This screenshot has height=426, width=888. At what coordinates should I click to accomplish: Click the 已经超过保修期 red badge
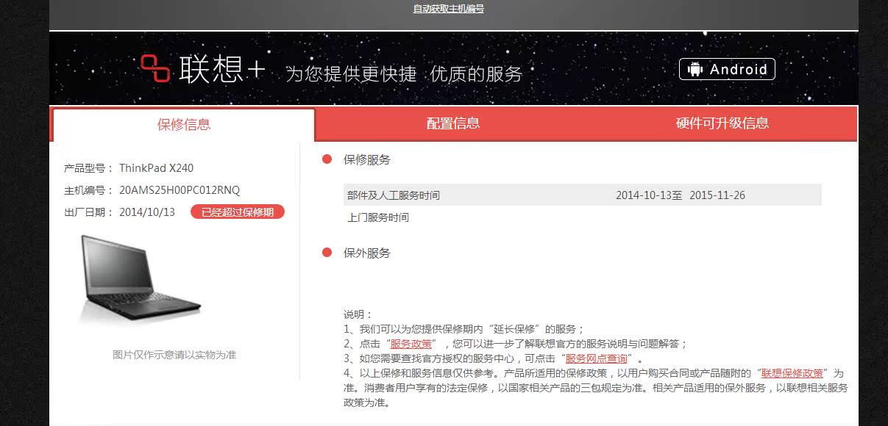pos(238,212)
